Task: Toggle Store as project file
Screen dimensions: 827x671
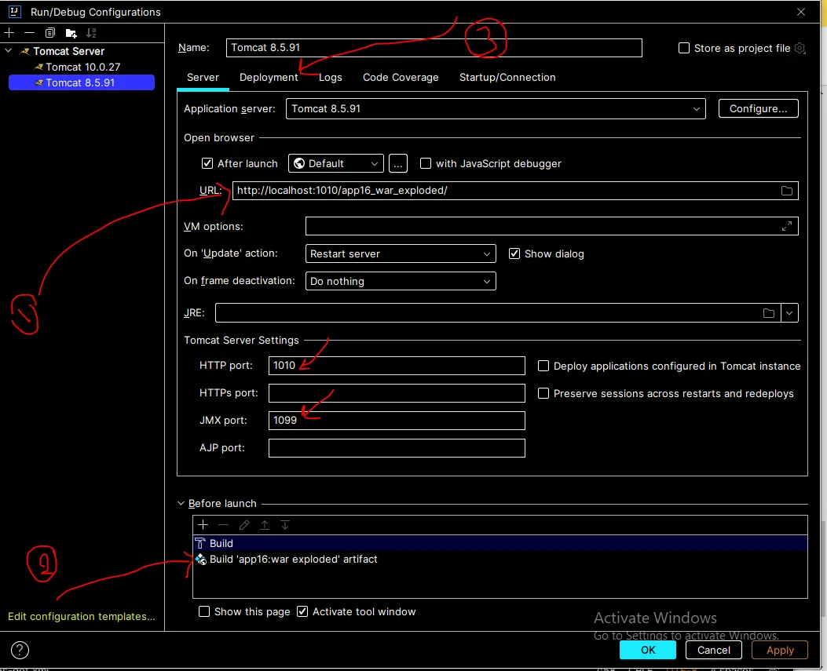Action: pos(684,48)
